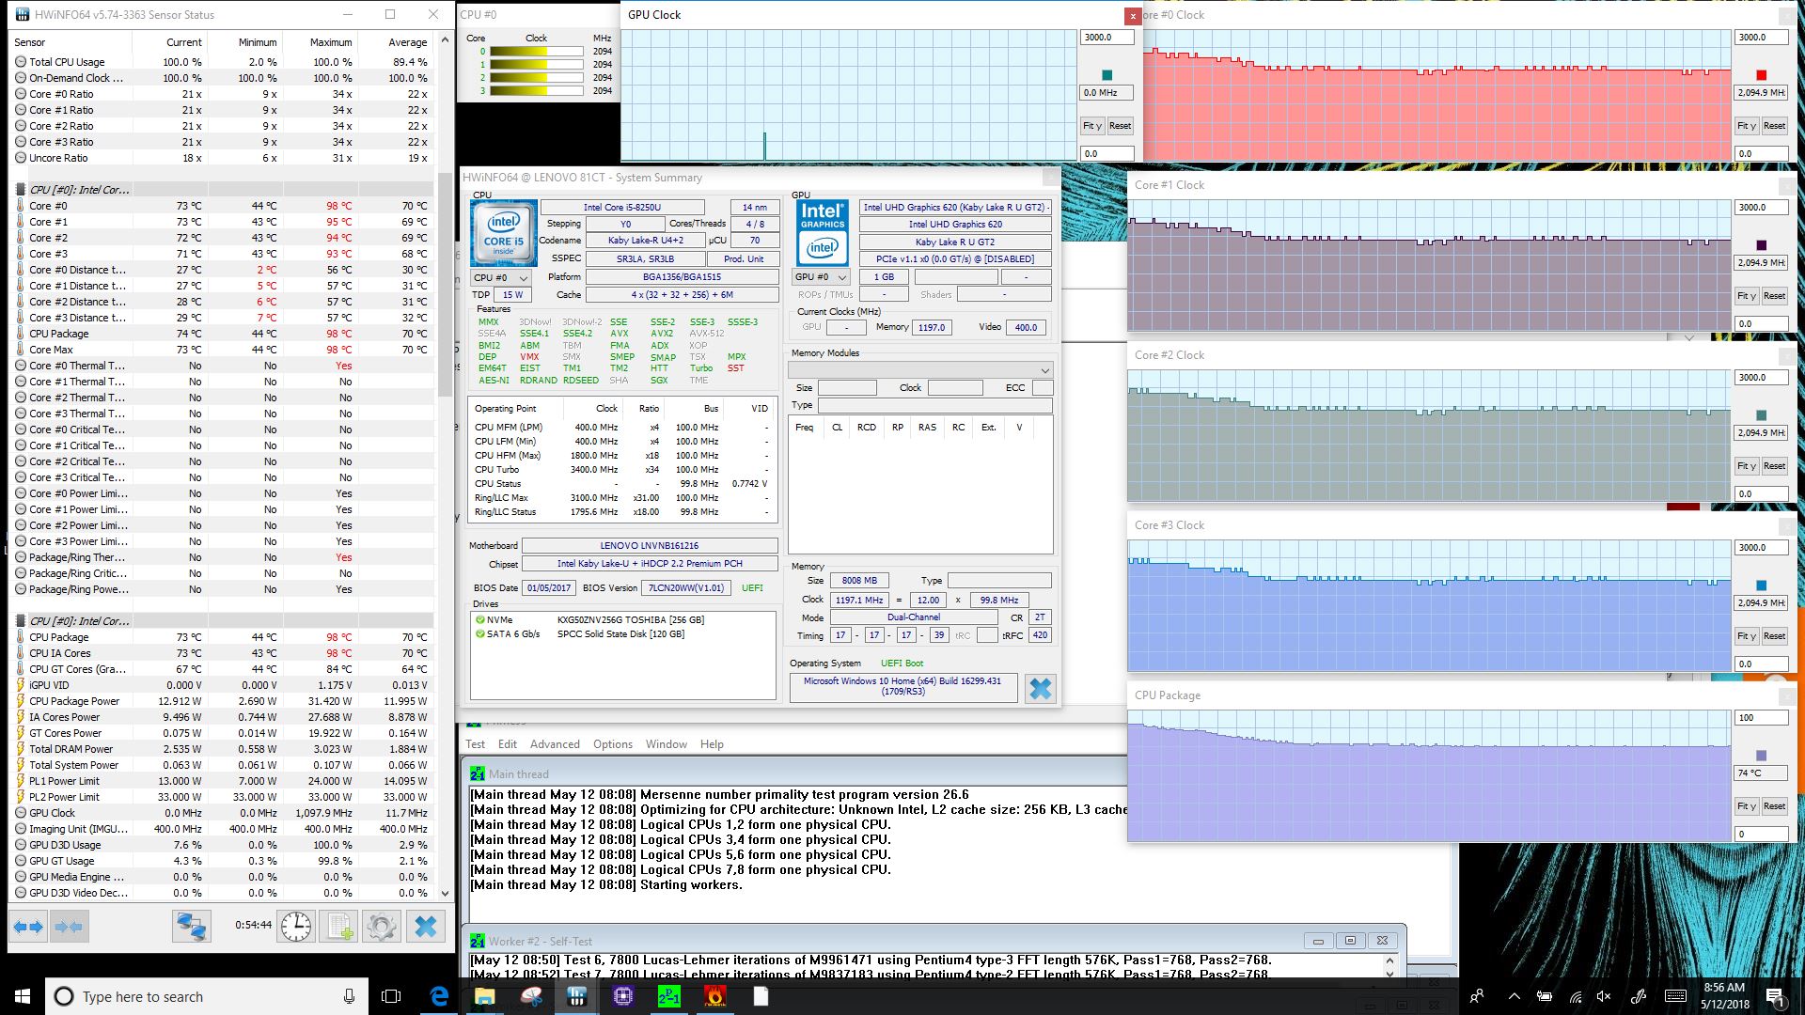The image size is (1805, 1015).
Task: Click Fit y in GPU Clock graph
Action: click(1091, 126)
